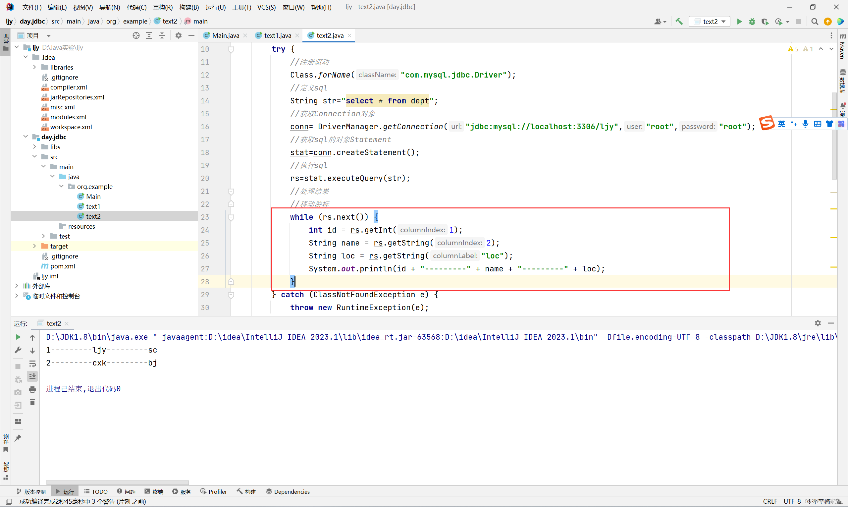848x507 pixels.
Task: Open the 视图(V) menu
Action: pyautogui.click(x=83, y=7)
